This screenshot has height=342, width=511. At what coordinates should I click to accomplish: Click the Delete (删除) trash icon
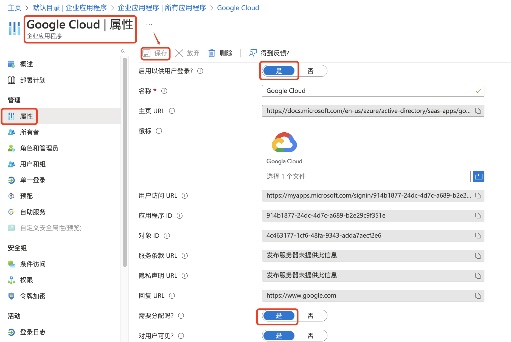pyautogui.click(x=212, y=53)
